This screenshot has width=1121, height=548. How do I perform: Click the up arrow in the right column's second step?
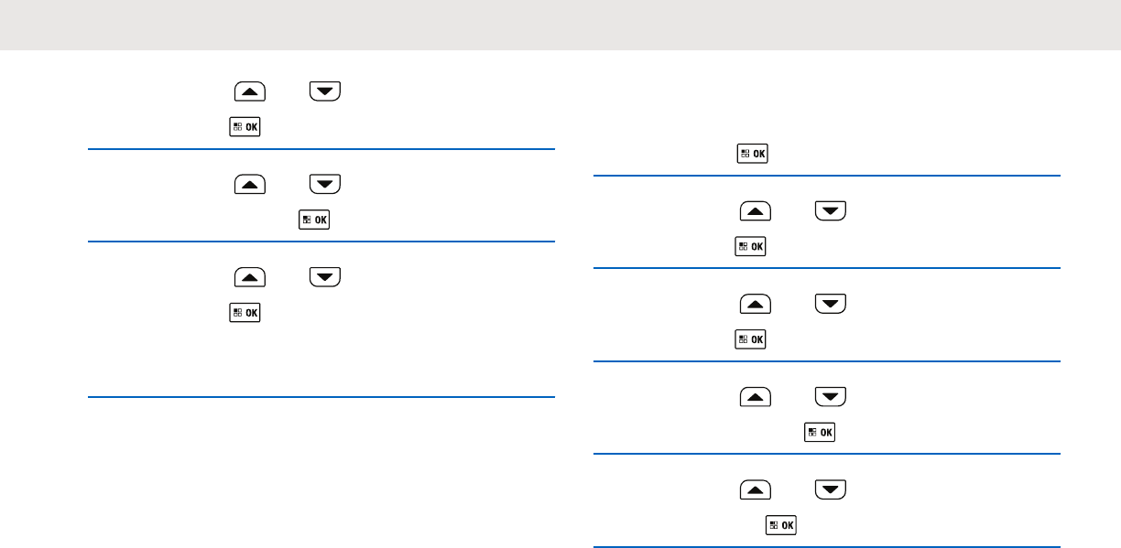coord(756,212)
